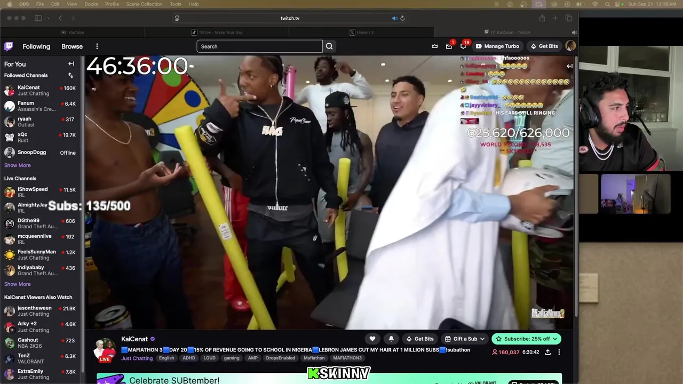Sort Followed Channels list
683x384 pixels.
coord(70,76)
